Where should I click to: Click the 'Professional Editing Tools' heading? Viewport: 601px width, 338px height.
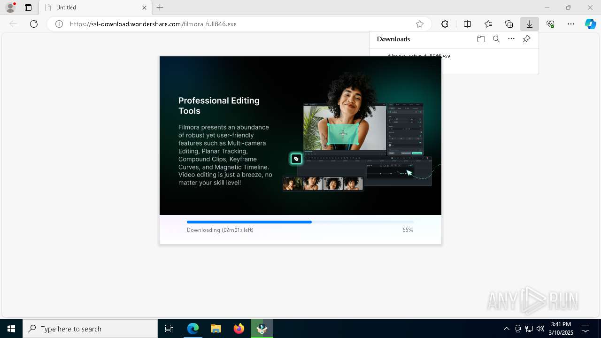tap(219, 106)
